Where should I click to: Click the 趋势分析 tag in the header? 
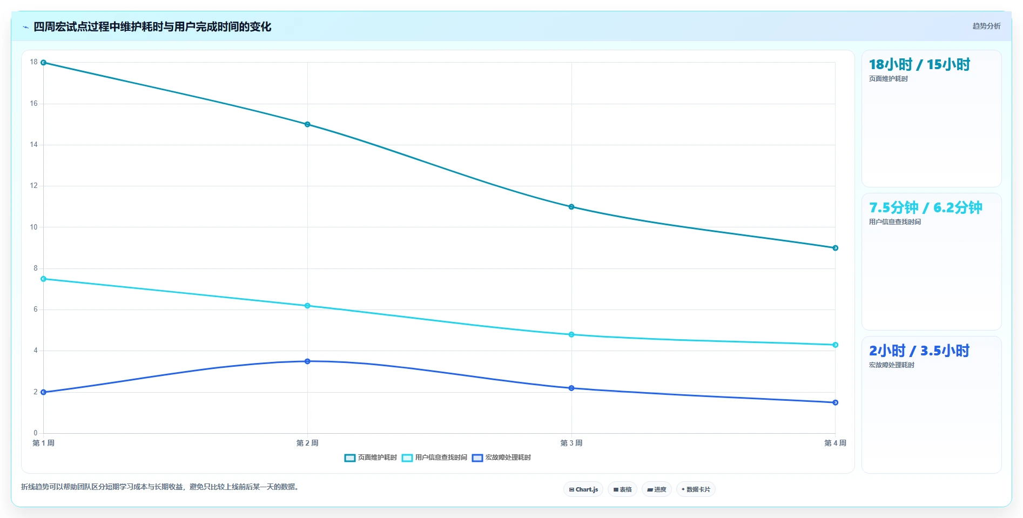point(986,26)
